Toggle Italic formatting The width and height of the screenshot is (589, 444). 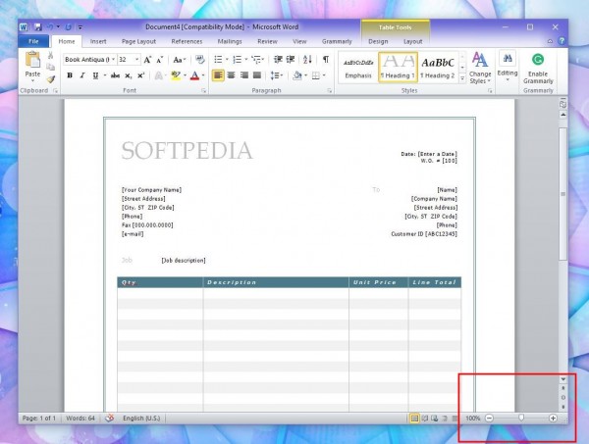[x=82, y=75]
